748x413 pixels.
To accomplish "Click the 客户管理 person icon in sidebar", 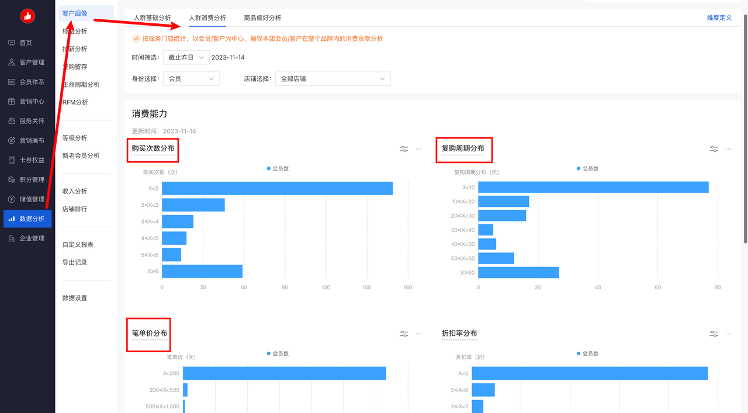I will tap(12, 63).
